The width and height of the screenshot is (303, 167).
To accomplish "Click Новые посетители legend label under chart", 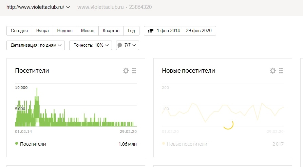I will [x=187, y=144].
